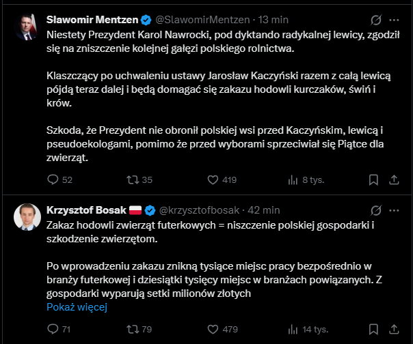
Task: Open Grok explanation for Mentzen's post
Action: click(x=375, y=18)
